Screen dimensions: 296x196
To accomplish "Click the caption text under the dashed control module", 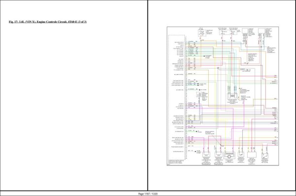I will (176, 163).
